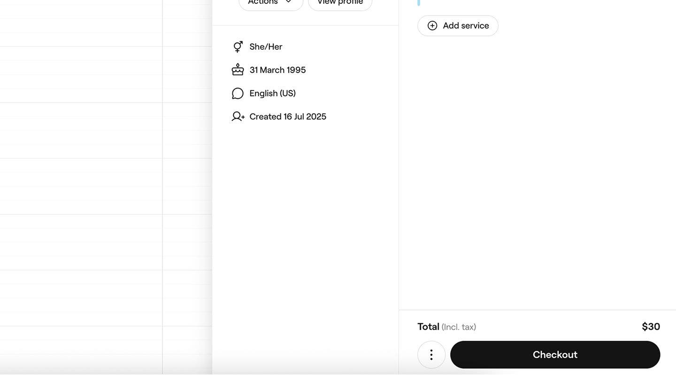This screenshot has width=676, height=375.
Task: Click the dimmed calendar grid behind the panel
Action: coord(94,187)
